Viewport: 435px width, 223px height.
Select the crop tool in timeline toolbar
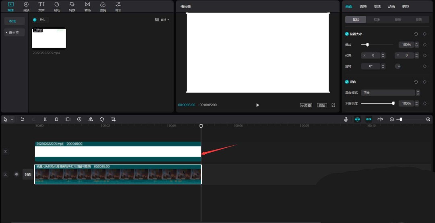113,120
